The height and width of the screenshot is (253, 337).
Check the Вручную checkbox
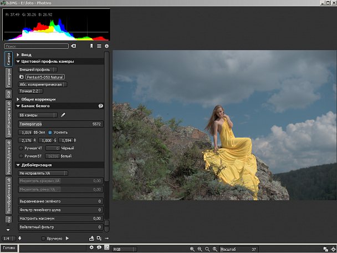(x=43, y=239)
